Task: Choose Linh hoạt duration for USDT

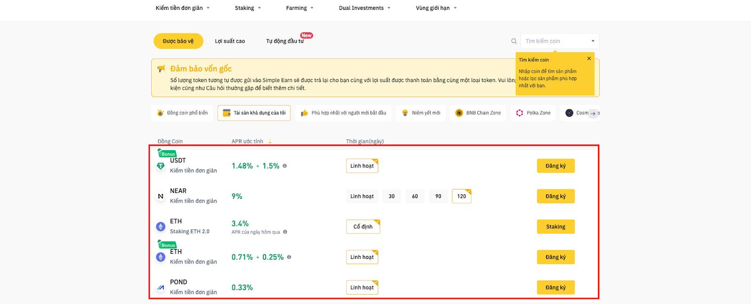Action: pyautogui.click(x=362, y=166)
